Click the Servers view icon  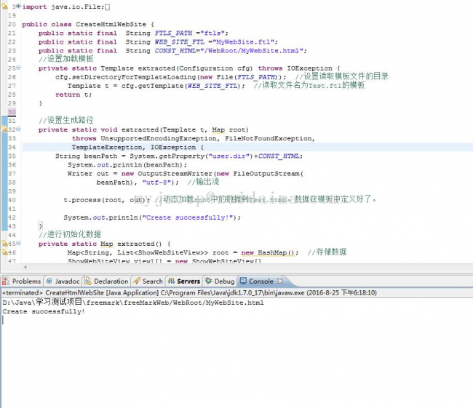(170, 281)
